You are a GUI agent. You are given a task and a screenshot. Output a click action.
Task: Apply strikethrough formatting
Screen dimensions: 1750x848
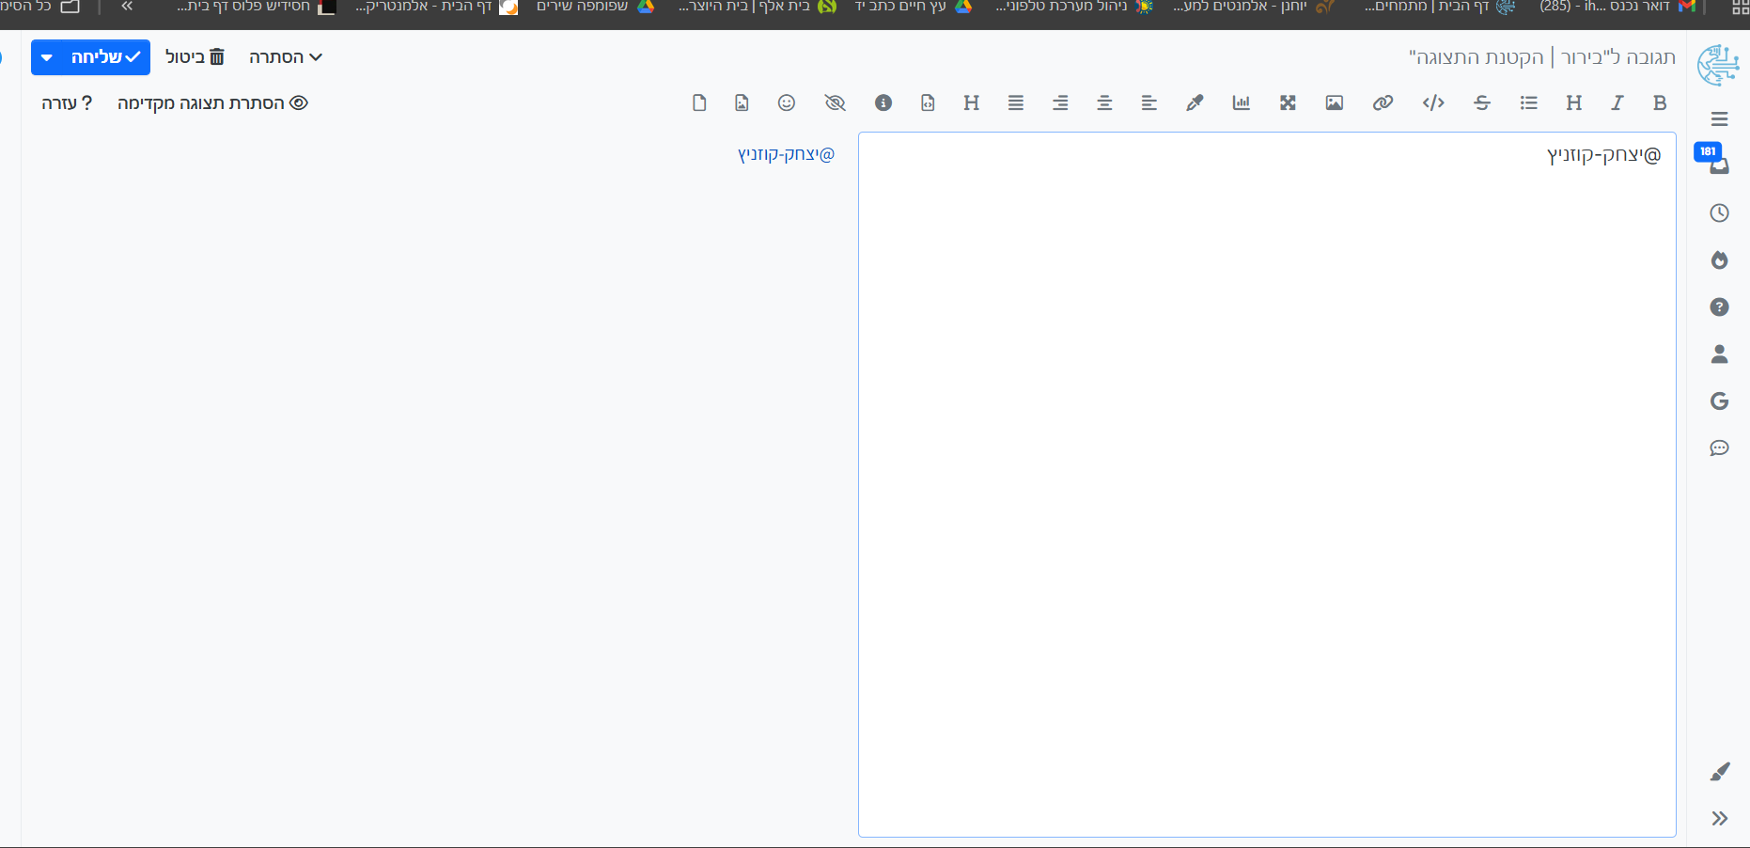(1482, 103)
